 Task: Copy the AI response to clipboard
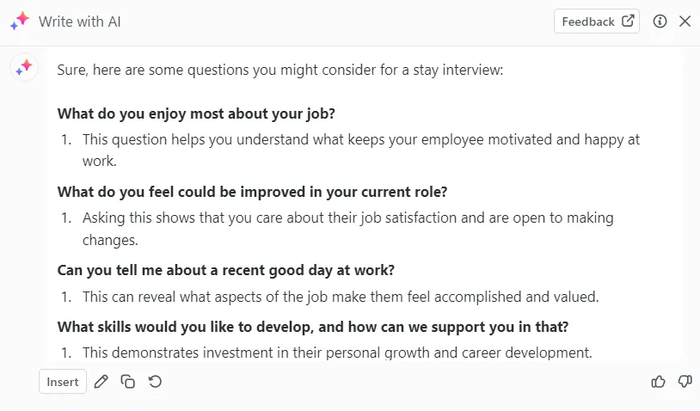click(127, 382)
